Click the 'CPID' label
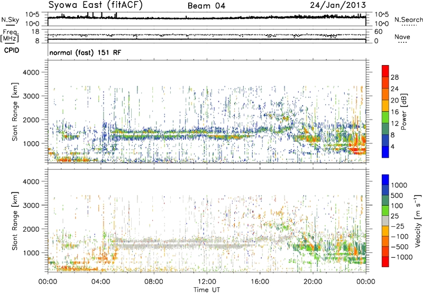Viewport: 423px width, 293px height. (x=12, y=50)
